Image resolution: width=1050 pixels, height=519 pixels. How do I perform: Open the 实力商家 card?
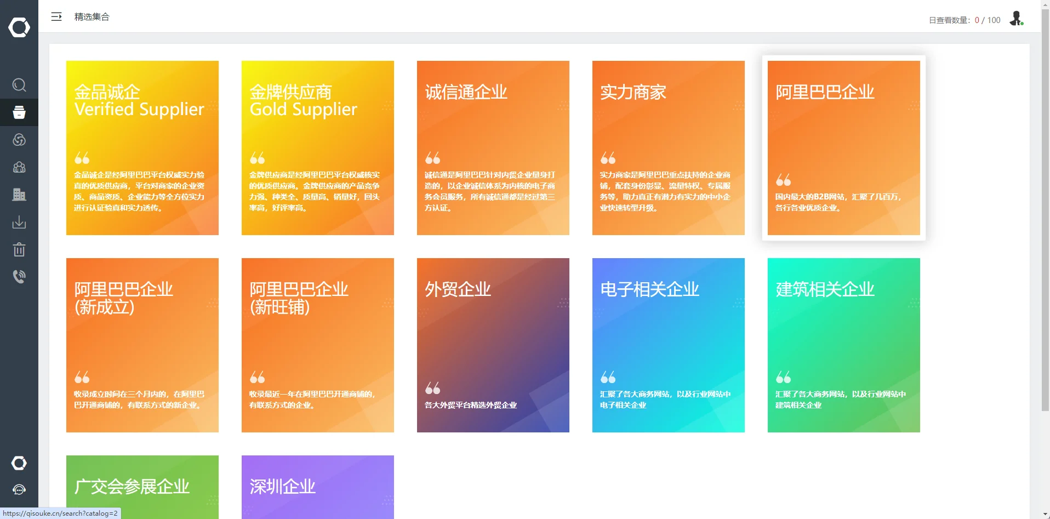click(x=669, y=148)
